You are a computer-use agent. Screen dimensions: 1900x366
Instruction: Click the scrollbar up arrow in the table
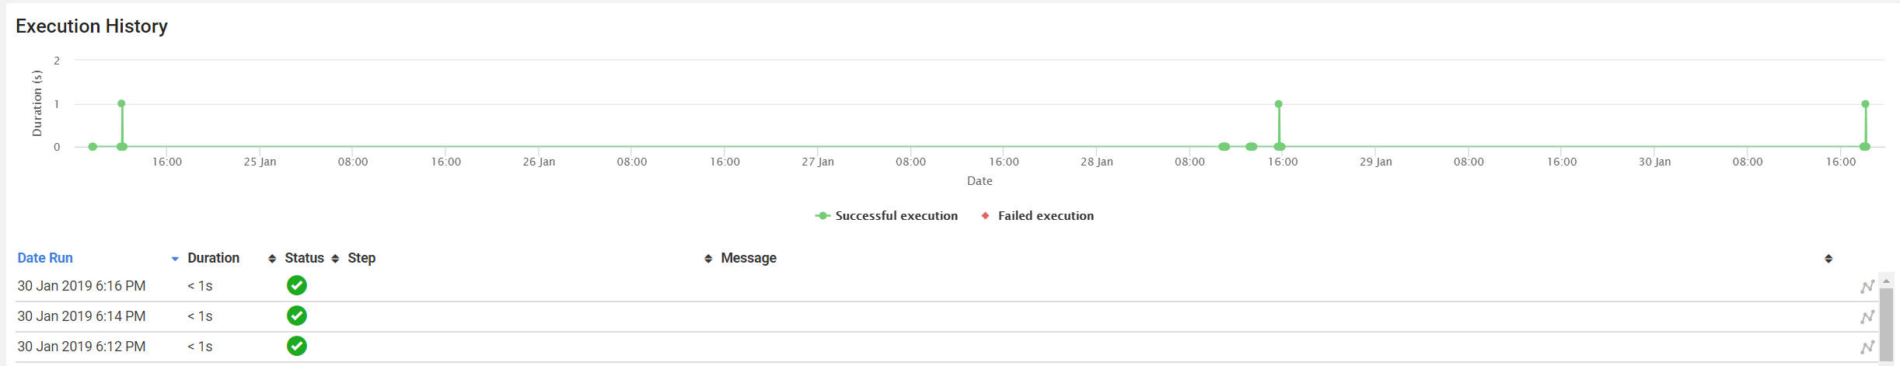coord(1886,281)
